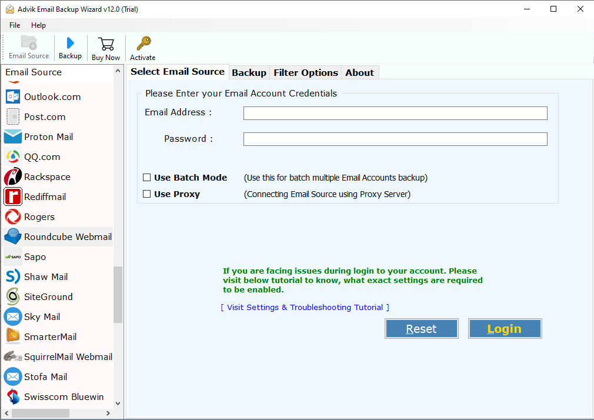Click horizontal scroll left arrow in source list
The height and width of the screenshot is (420, 594).
(x=6, y=413)
